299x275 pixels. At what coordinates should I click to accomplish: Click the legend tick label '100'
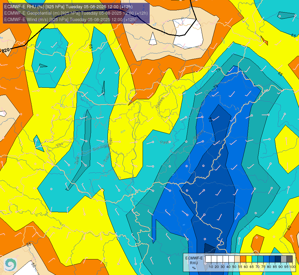tap(293, 267)
